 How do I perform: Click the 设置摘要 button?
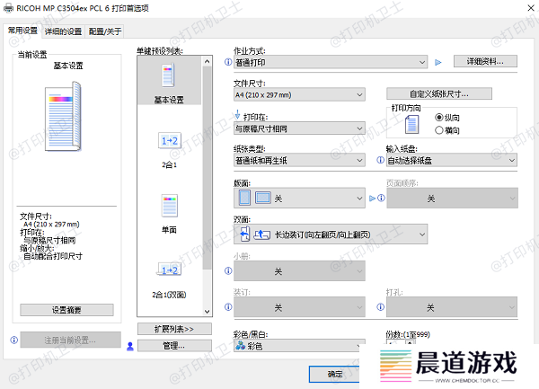point(66,310)
